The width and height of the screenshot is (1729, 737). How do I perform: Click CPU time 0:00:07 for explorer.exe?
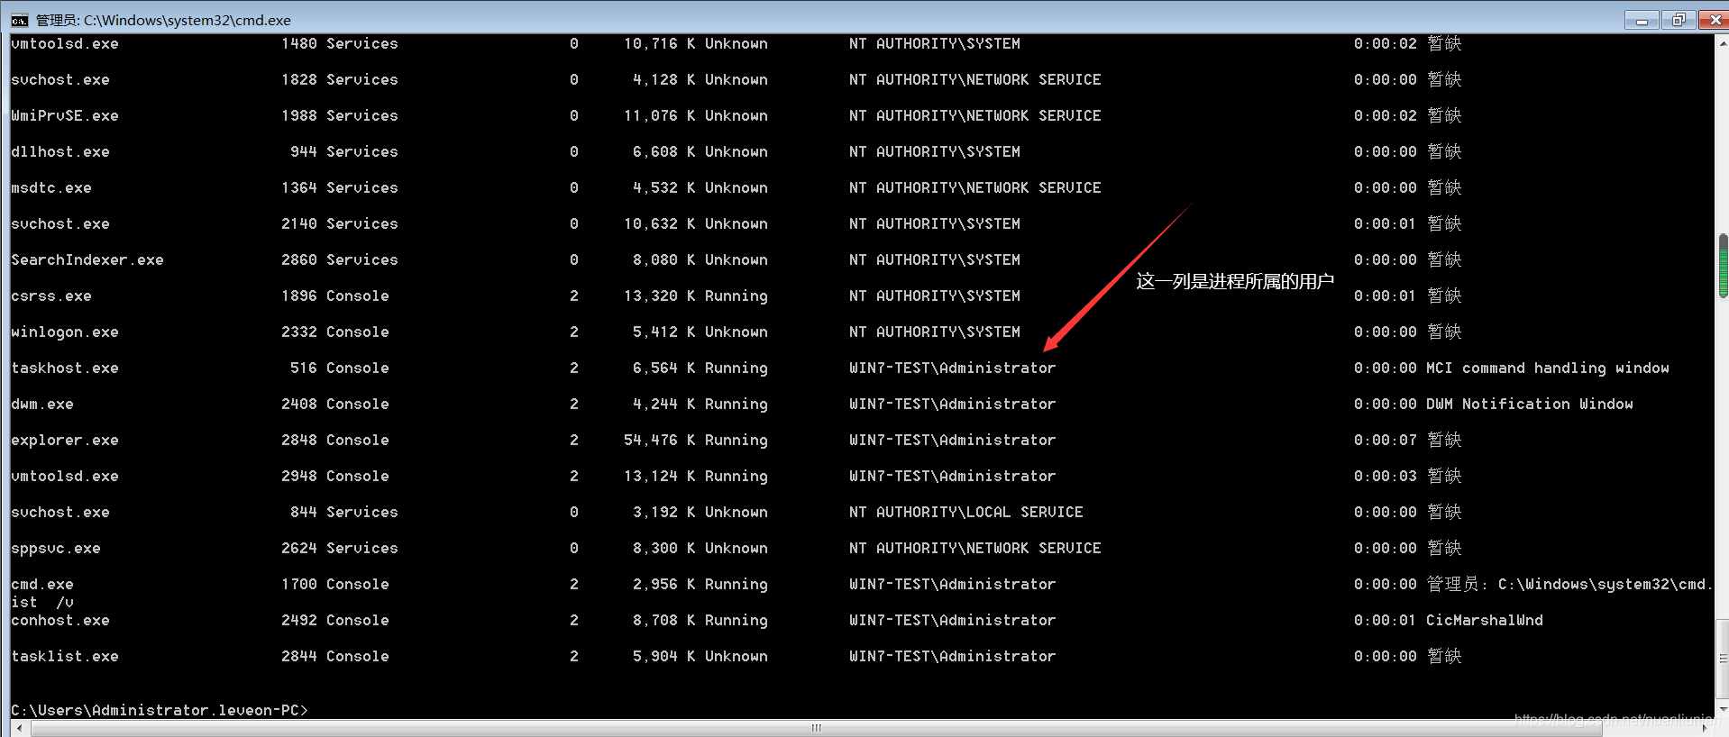click(x=1386, y=440)
